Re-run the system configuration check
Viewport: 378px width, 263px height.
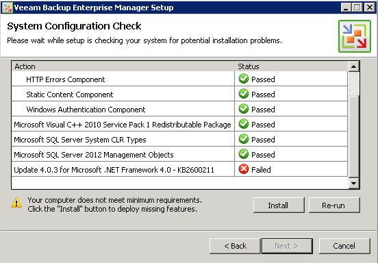(334, 205)
